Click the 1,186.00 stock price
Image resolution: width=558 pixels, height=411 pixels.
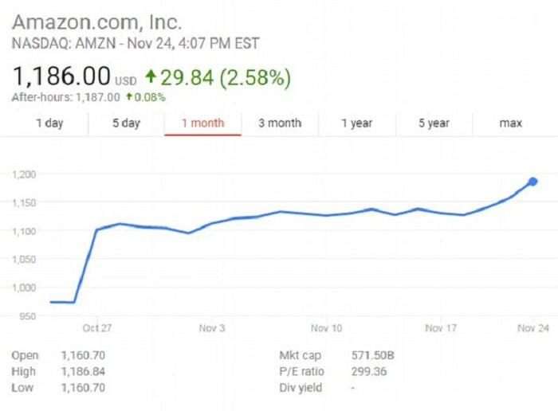coord(61,76)
